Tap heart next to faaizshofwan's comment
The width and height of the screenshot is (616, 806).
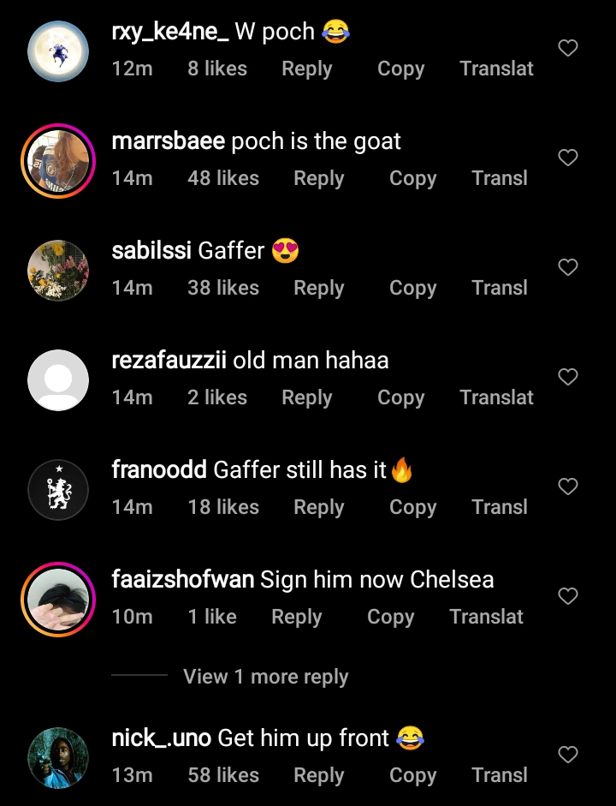click(568, 596)
